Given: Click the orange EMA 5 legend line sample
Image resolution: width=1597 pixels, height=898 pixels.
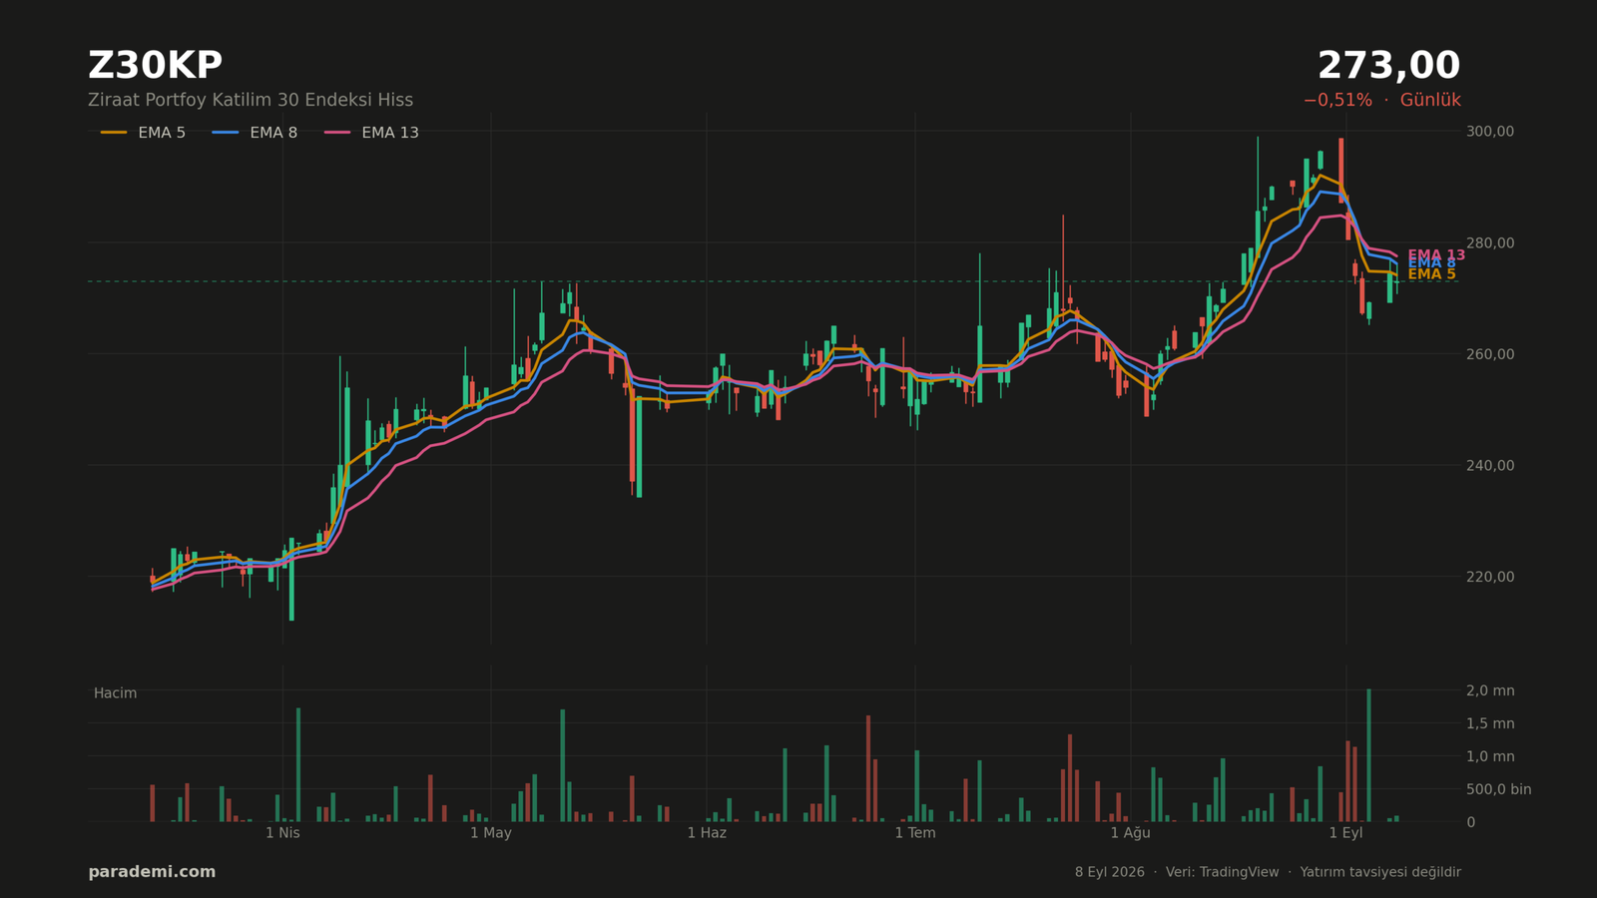Looking at the screenshot, I should point(114,133).
